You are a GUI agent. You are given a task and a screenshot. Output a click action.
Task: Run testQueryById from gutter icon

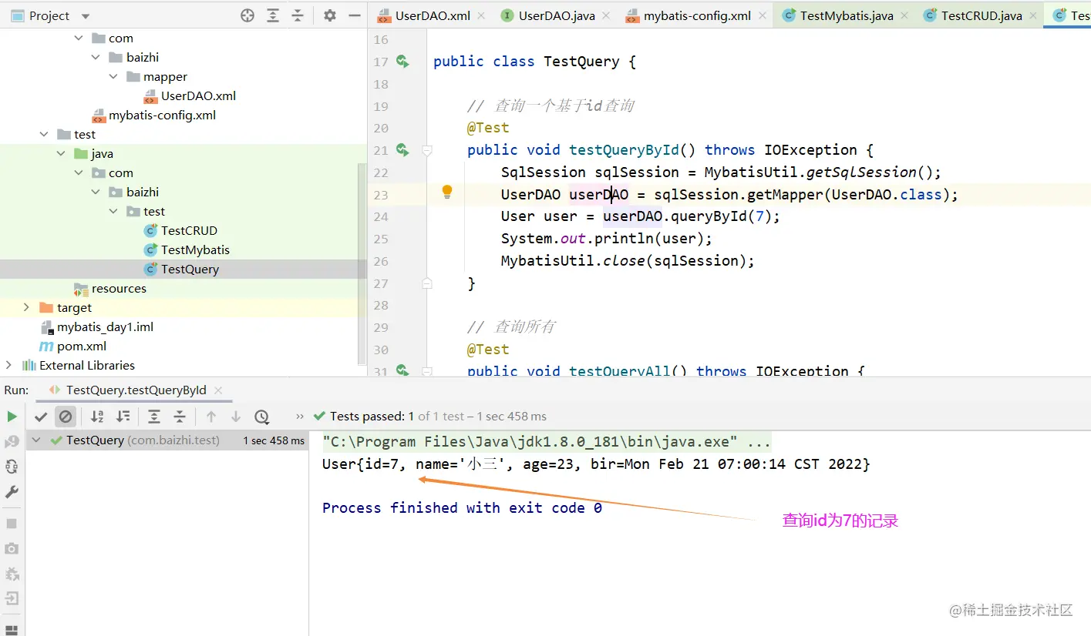[x=402, y=149]
